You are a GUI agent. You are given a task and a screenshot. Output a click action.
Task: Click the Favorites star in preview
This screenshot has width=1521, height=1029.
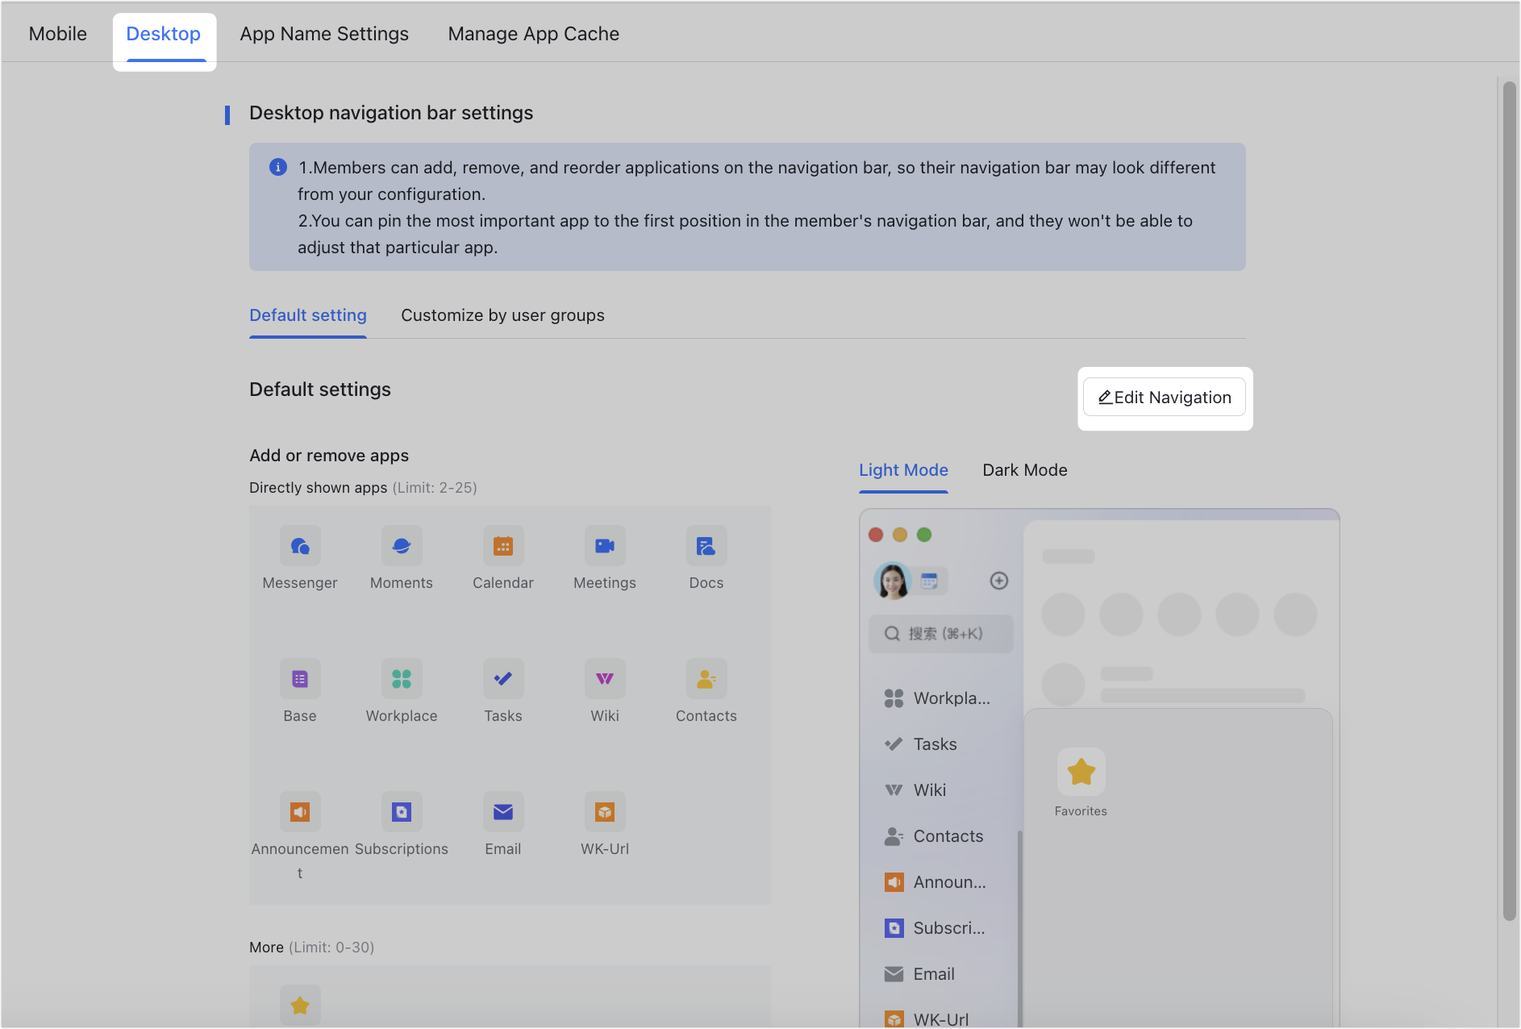[1081, 772]
